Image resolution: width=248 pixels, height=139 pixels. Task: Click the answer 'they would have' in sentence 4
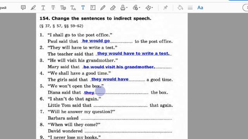(110, 79)
